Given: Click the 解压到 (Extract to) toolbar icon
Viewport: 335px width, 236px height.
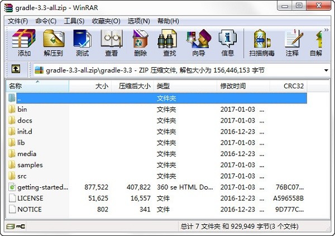Looking at the screenshot, I should pos(54,43).
